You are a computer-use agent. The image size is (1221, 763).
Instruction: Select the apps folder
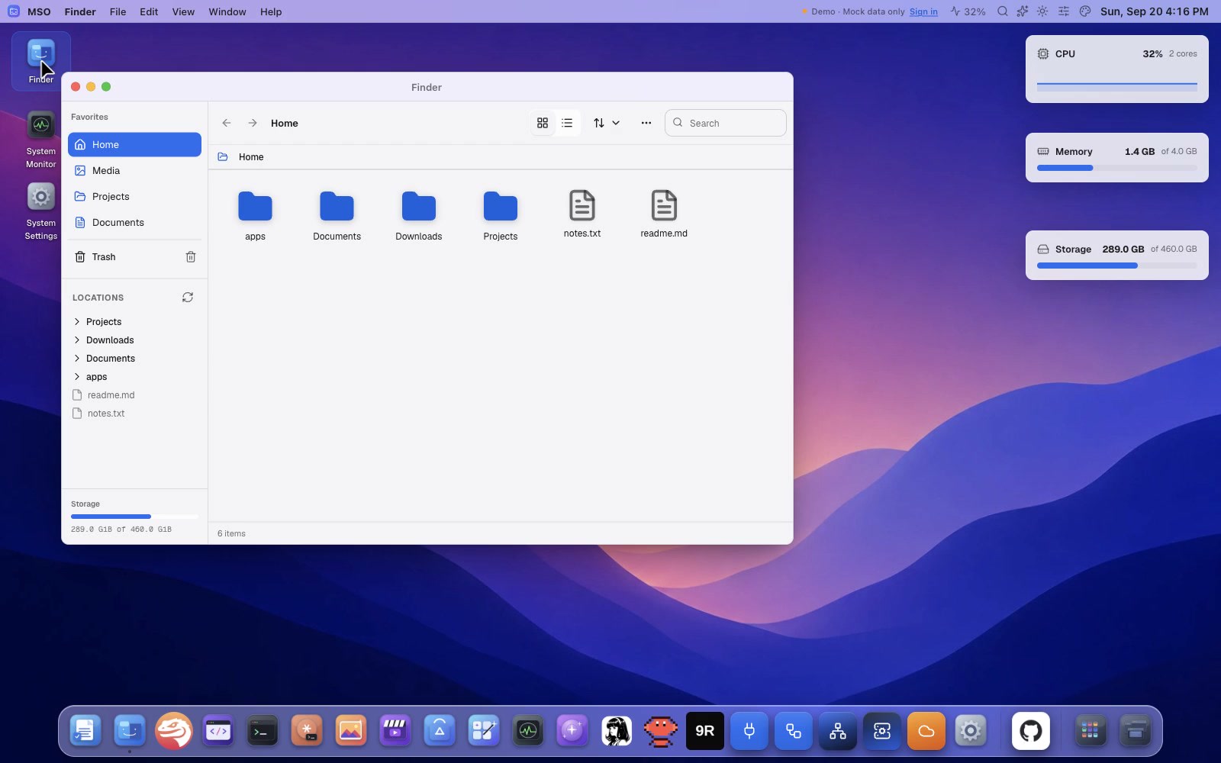click(255, 215)
